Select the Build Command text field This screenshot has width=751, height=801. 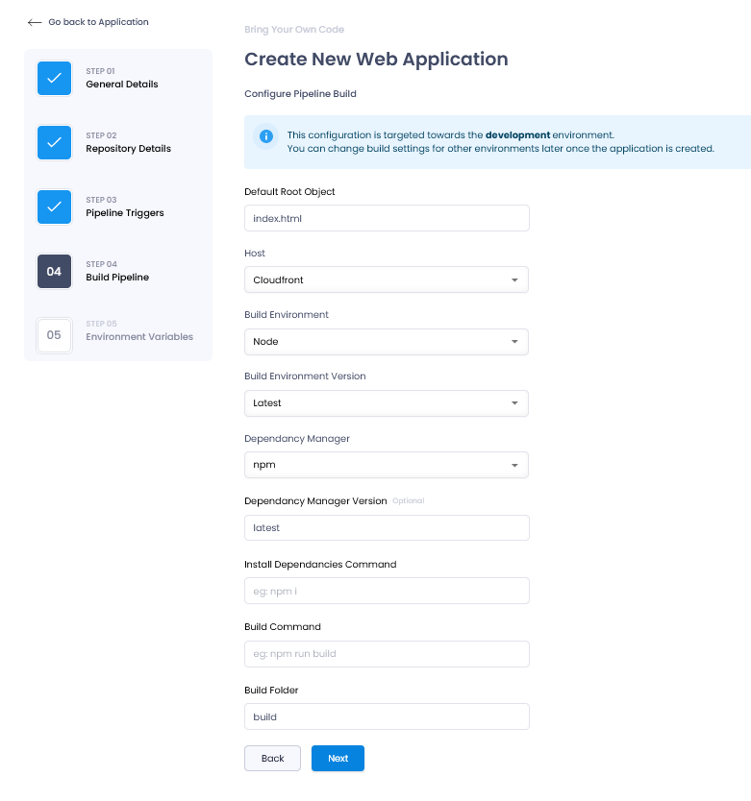[x=387, y=654]
